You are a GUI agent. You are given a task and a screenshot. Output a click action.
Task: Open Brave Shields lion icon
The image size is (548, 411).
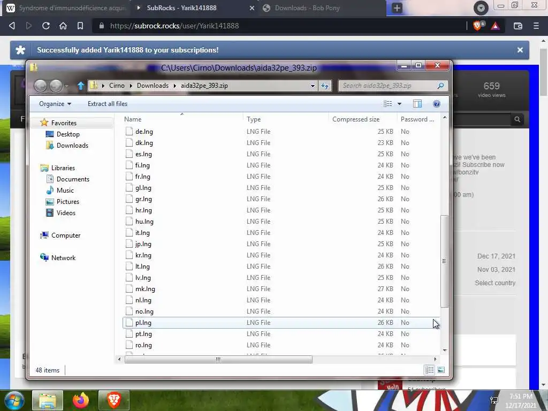coord(478,26)
